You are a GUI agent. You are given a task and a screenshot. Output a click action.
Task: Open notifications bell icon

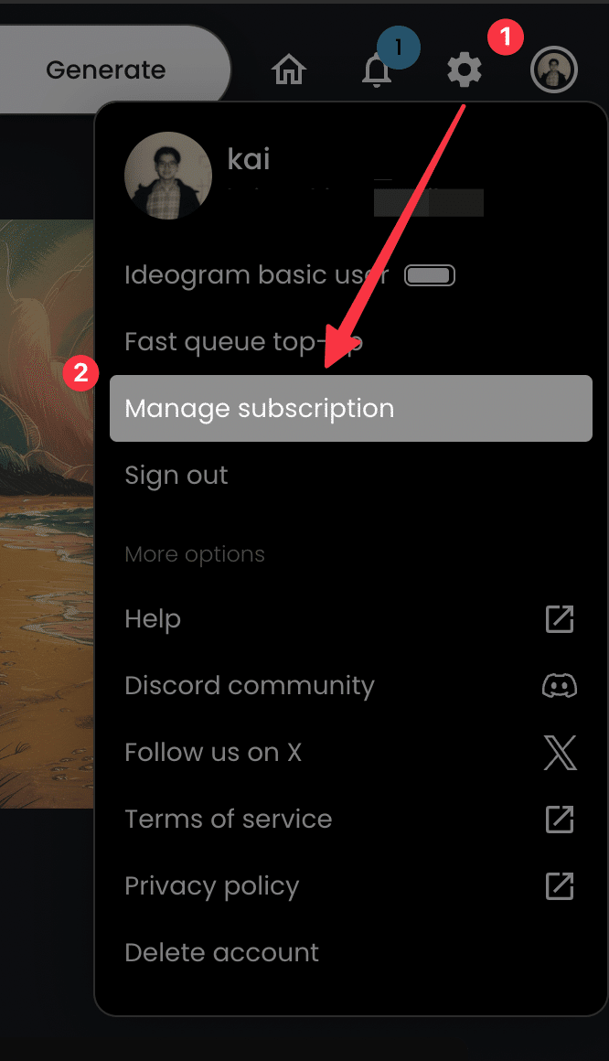point(377,70)
